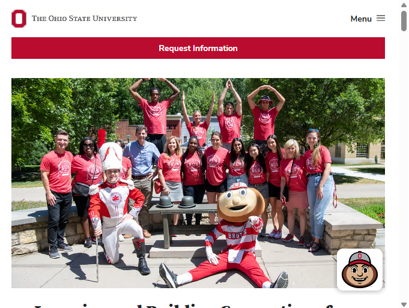The width and height of the screenshot is (409, 308).
Task: Click the scrollbar down arrow
Action: point(404,304)
